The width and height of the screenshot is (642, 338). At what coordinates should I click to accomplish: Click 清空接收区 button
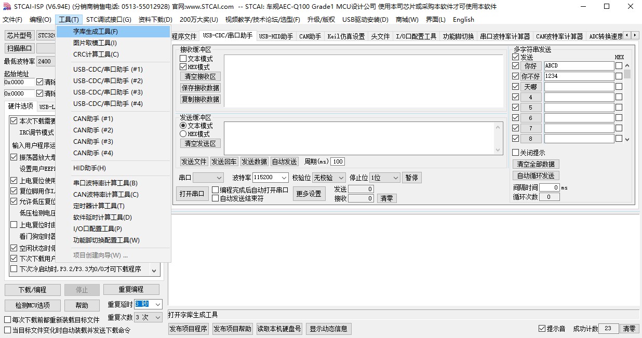pyautogui.click(x=200, y=76)
